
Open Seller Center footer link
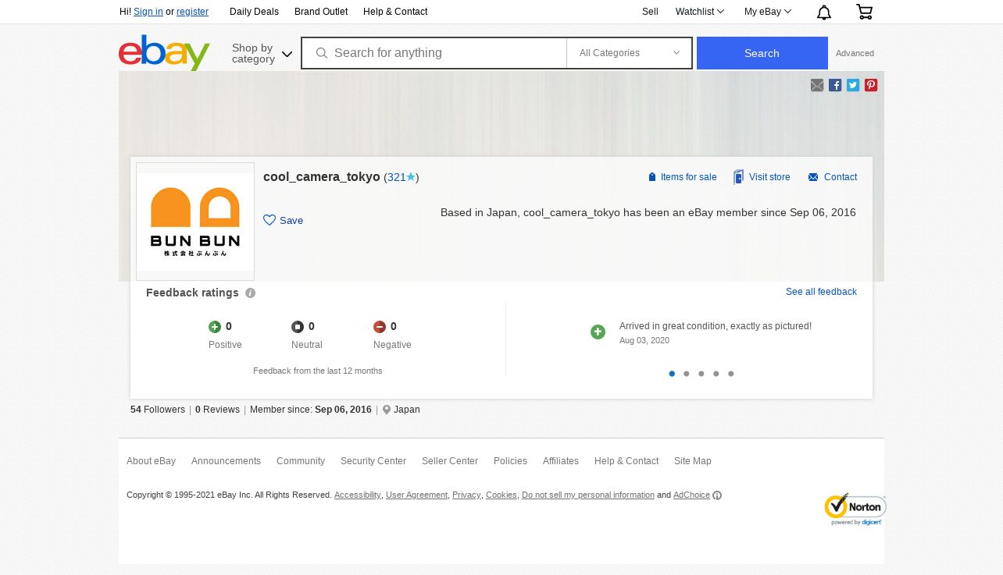tap(450, 461)
